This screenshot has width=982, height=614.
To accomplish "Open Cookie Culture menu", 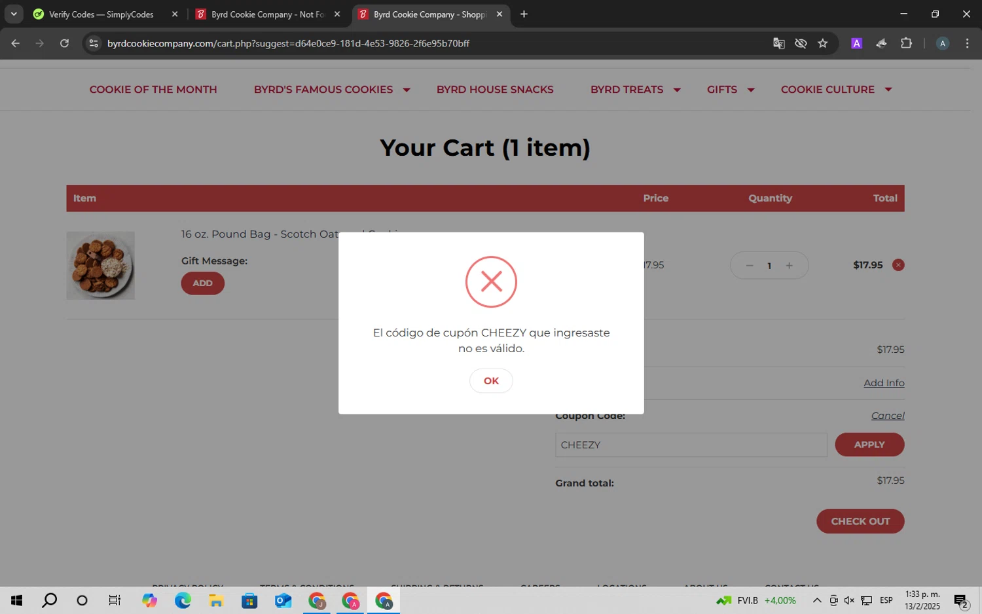I will click(827, 90).
